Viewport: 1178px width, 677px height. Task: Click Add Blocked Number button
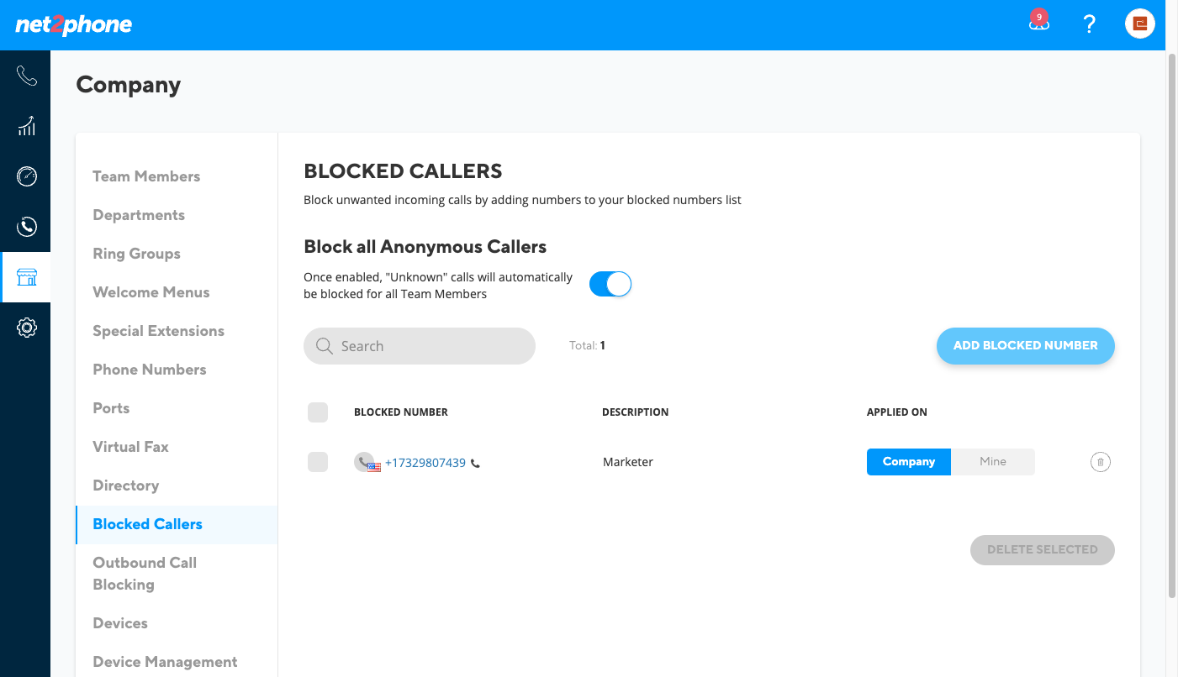click(1026, 346)
